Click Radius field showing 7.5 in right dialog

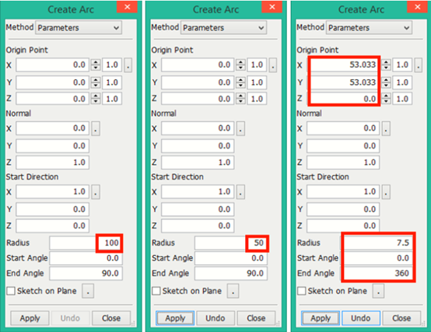[x=377, y=243]
